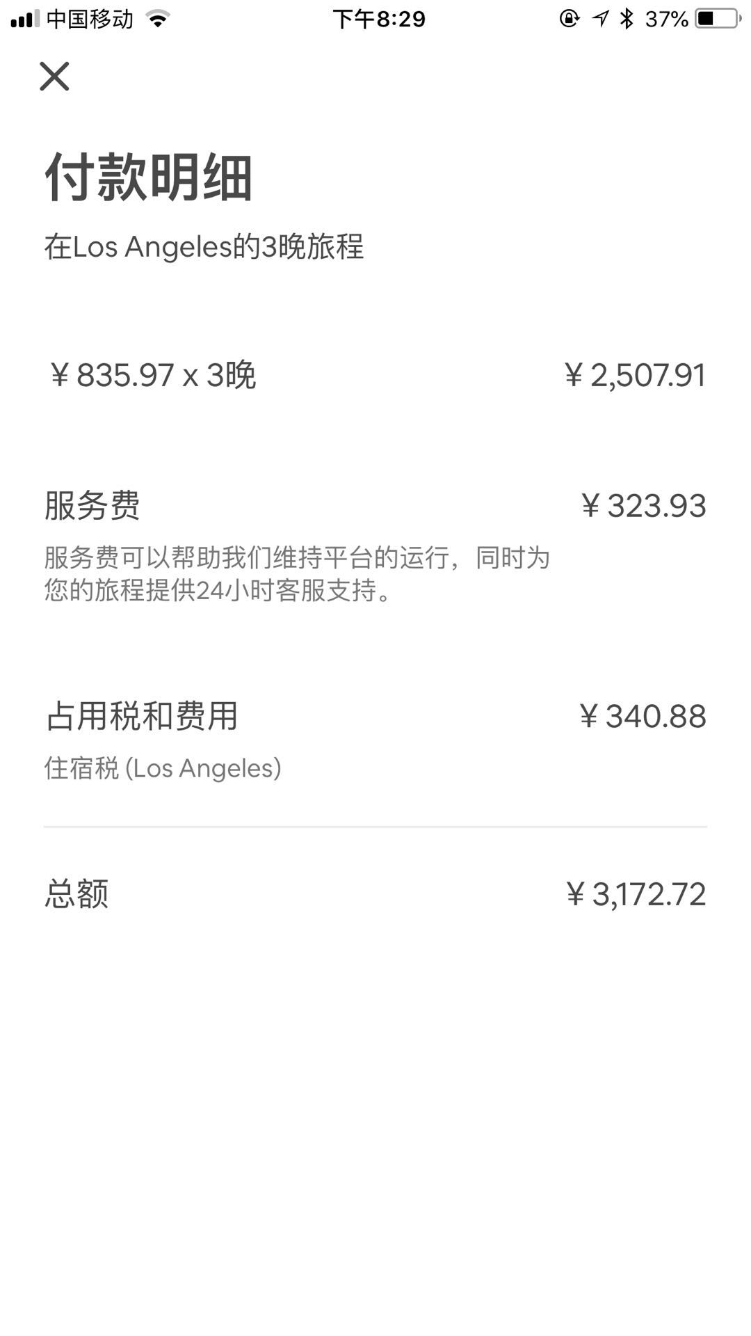This screenshot has height=1336, width=751.
Task: Tap the Los Angeles 3晚旅程 subtitle
Action: coord(204,247)
